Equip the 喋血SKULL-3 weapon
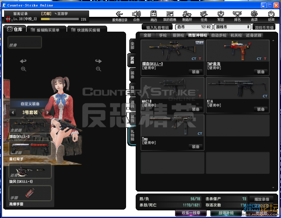This screenshot has width=281, height=218. tap(195, 72)
